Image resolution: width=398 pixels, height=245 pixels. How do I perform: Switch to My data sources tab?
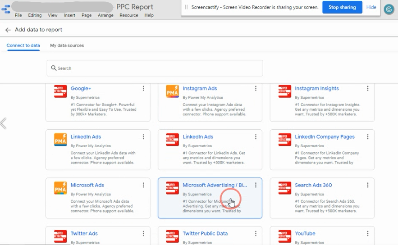click(x=67, y=45)
